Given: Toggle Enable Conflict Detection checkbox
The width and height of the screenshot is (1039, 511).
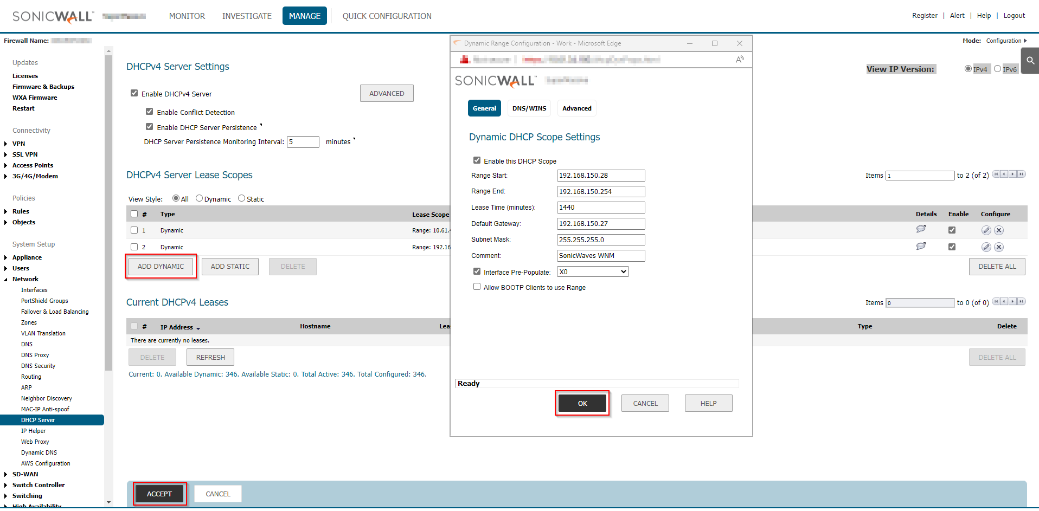Looking at the screenshot, I should (x=150, y=112).
